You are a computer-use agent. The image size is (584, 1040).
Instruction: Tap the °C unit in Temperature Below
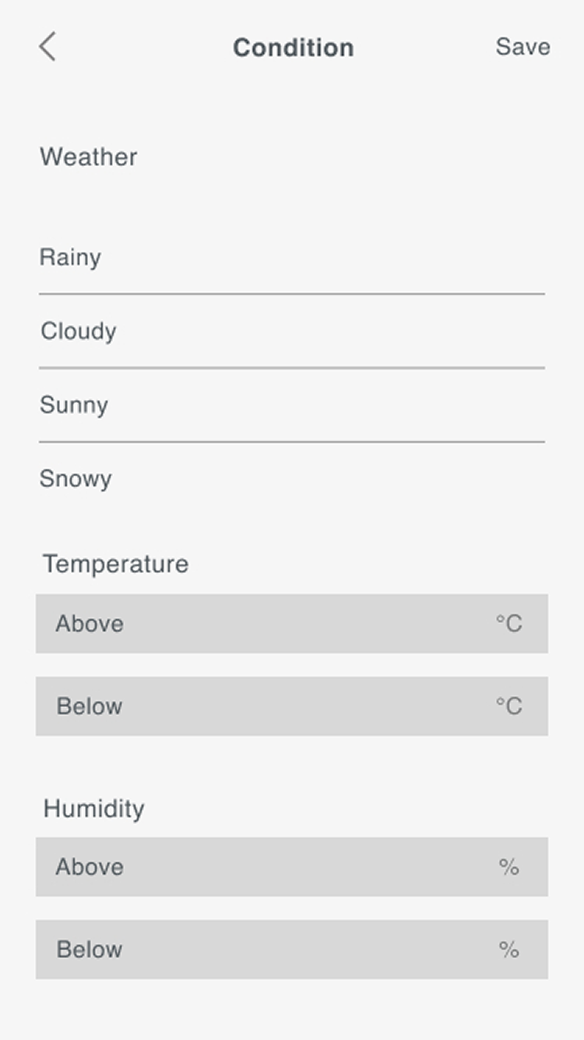click(509, 706)
